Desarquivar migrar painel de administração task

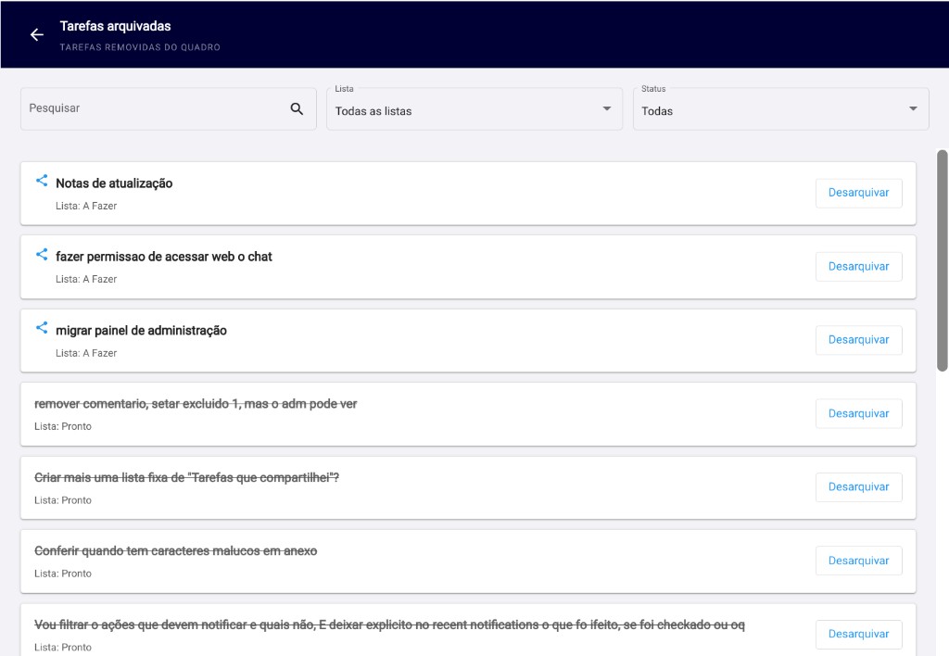point(858,340)
